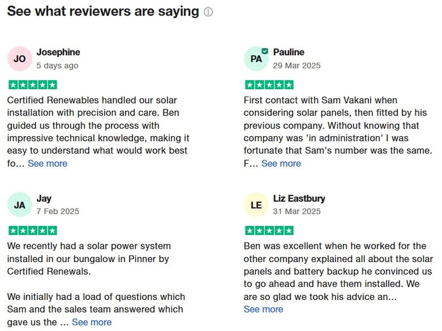Click Josephine's JO avatar circle
Viewport: 442px width, 331px height.
pos(20,59)
